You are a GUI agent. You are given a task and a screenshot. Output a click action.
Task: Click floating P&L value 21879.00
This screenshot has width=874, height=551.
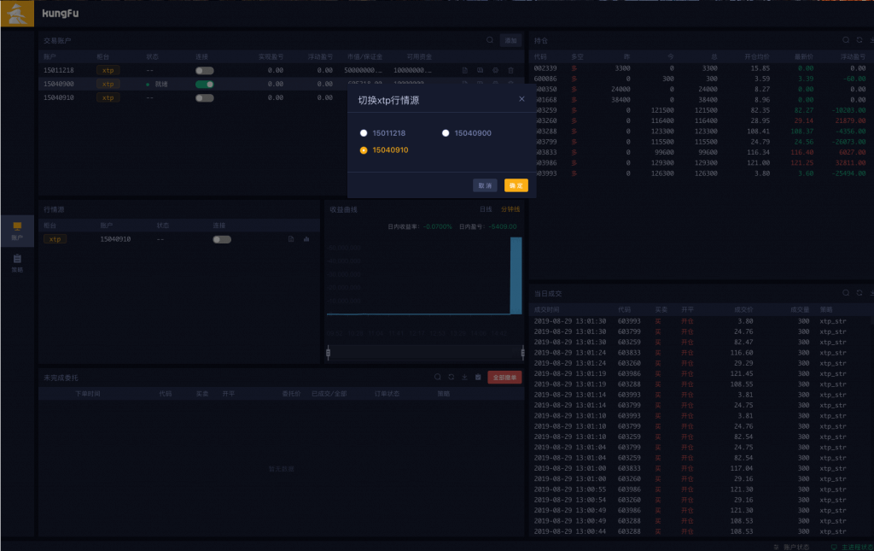coord(850,121)
